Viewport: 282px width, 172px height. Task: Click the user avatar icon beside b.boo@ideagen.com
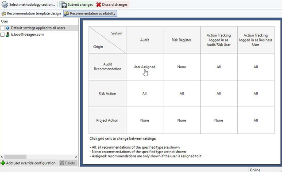[8, 34]
